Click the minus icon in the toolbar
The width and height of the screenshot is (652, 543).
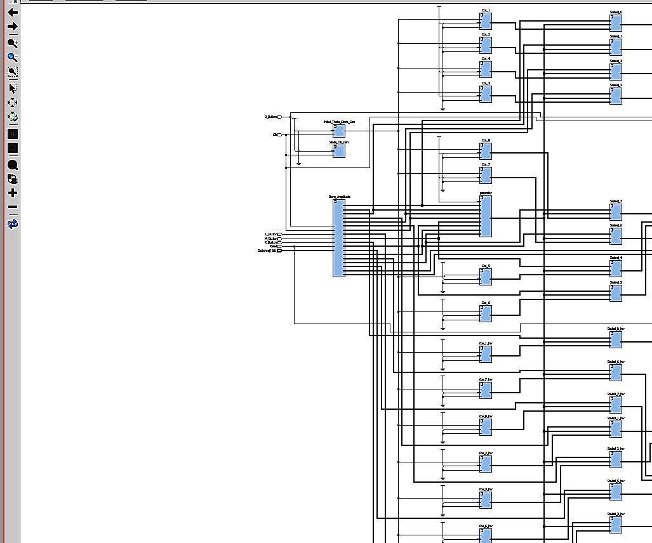click(12, 207)
